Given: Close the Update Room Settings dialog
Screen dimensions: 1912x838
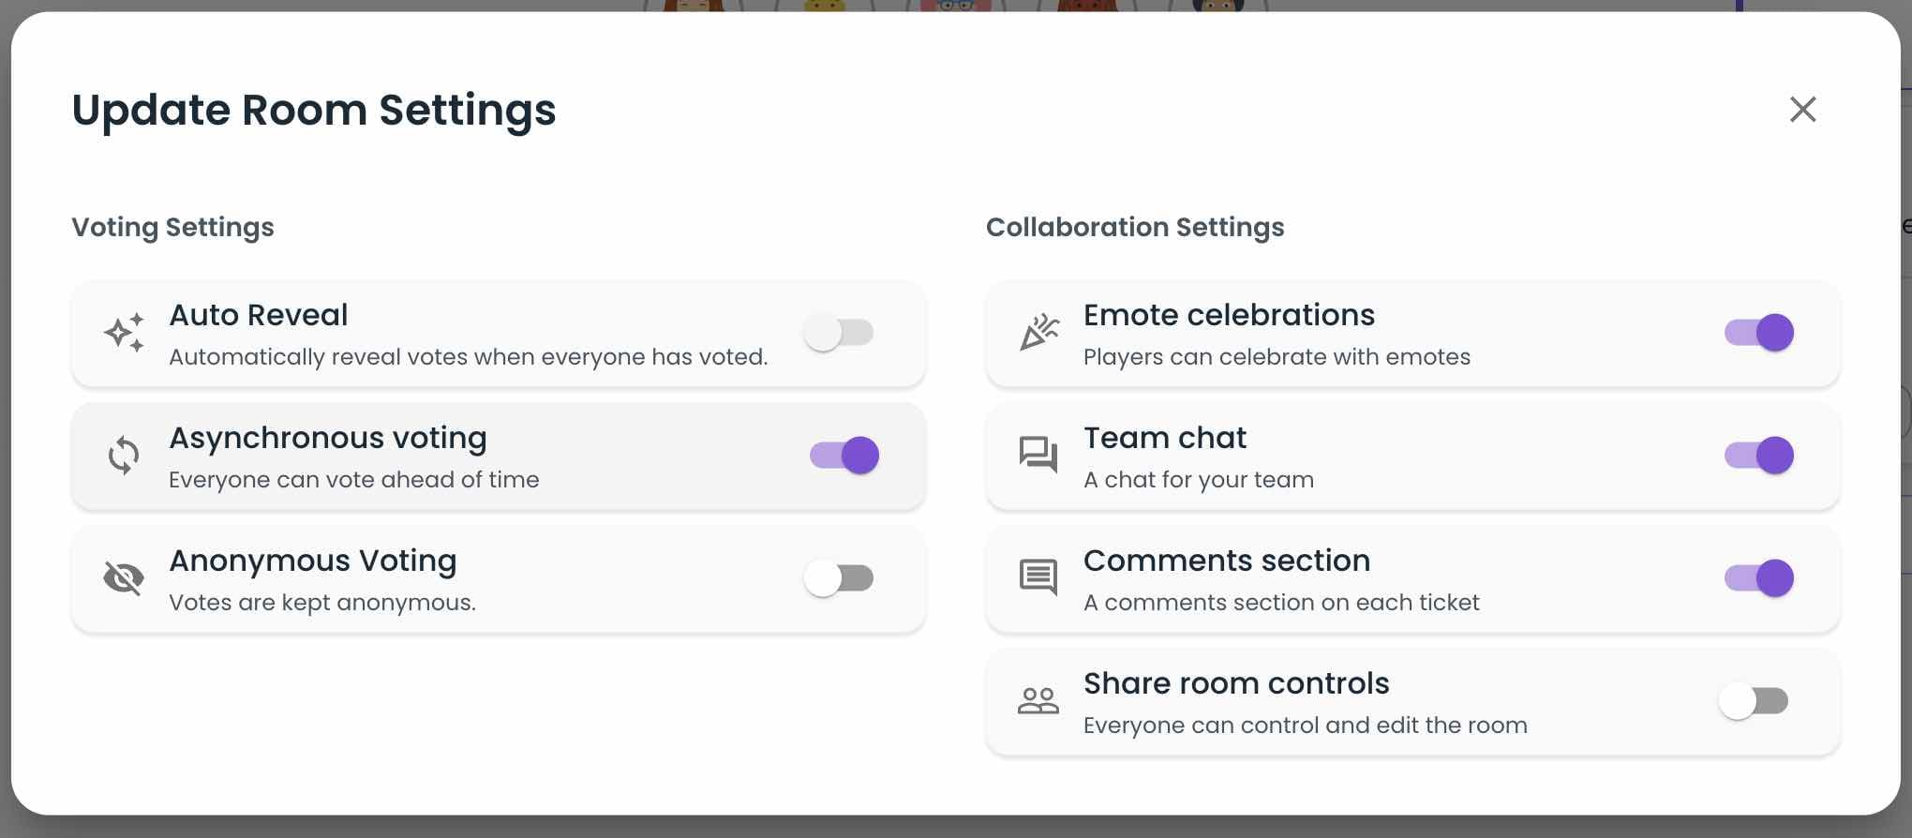Looking at the screenshot, I should [1802, 110].
